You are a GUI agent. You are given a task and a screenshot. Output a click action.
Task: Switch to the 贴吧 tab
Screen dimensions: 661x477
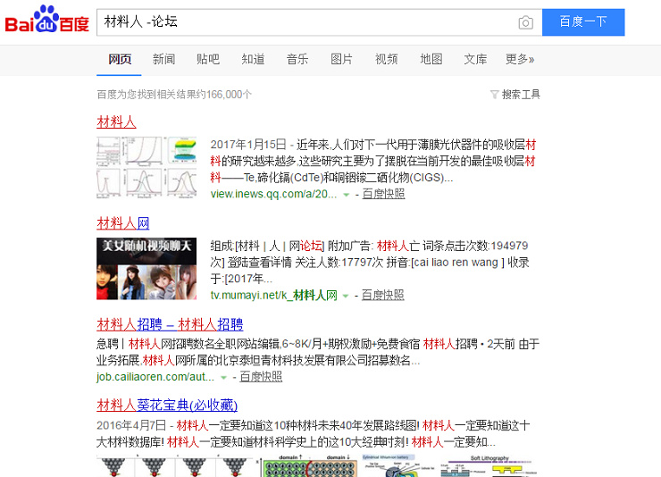(208, 59)
